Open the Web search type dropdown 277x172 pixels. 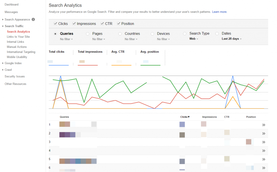click(193, 39)
